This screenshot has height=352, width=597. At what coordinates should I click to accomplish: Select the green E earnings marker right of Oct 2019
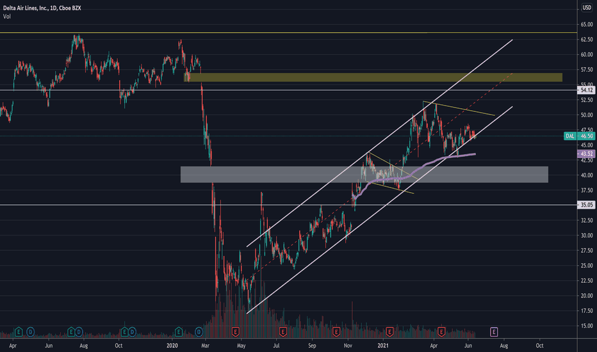click(x=124, y=332)
